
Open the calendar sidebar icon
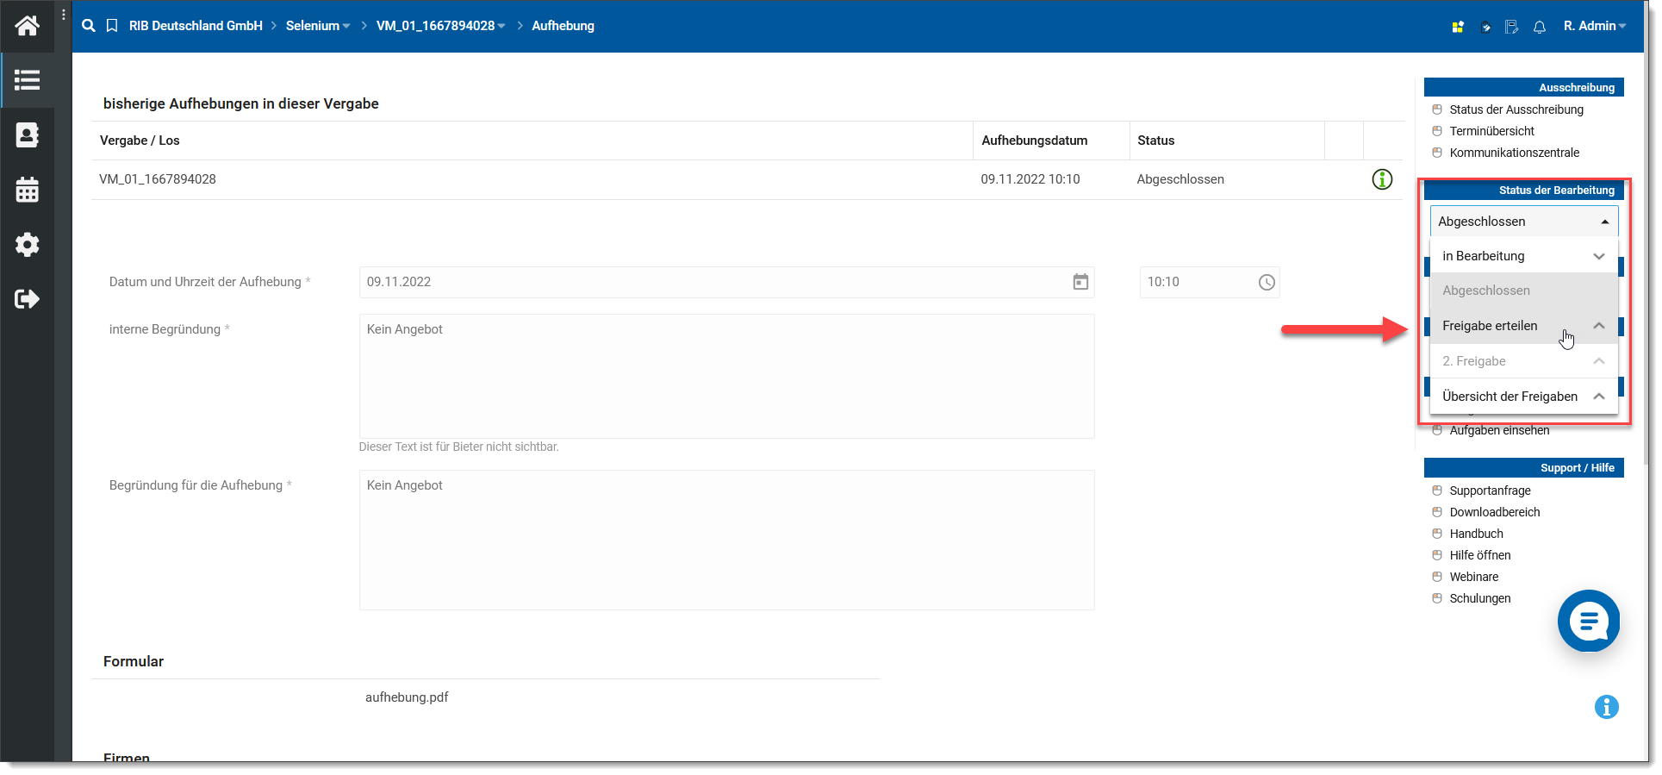click(27, 190)
